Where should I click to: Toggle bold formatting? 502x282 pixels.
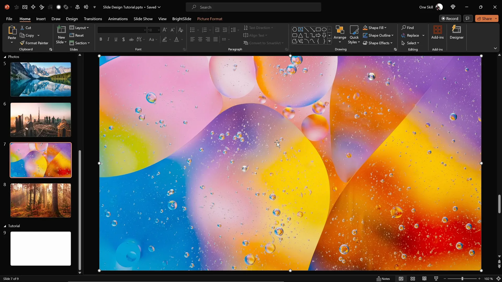(101, 39)
